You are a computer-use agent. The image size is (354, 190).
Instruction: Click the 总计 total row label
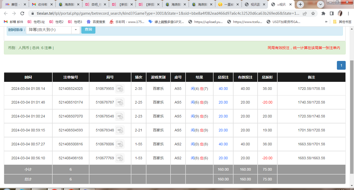click(x=28, y=179)
